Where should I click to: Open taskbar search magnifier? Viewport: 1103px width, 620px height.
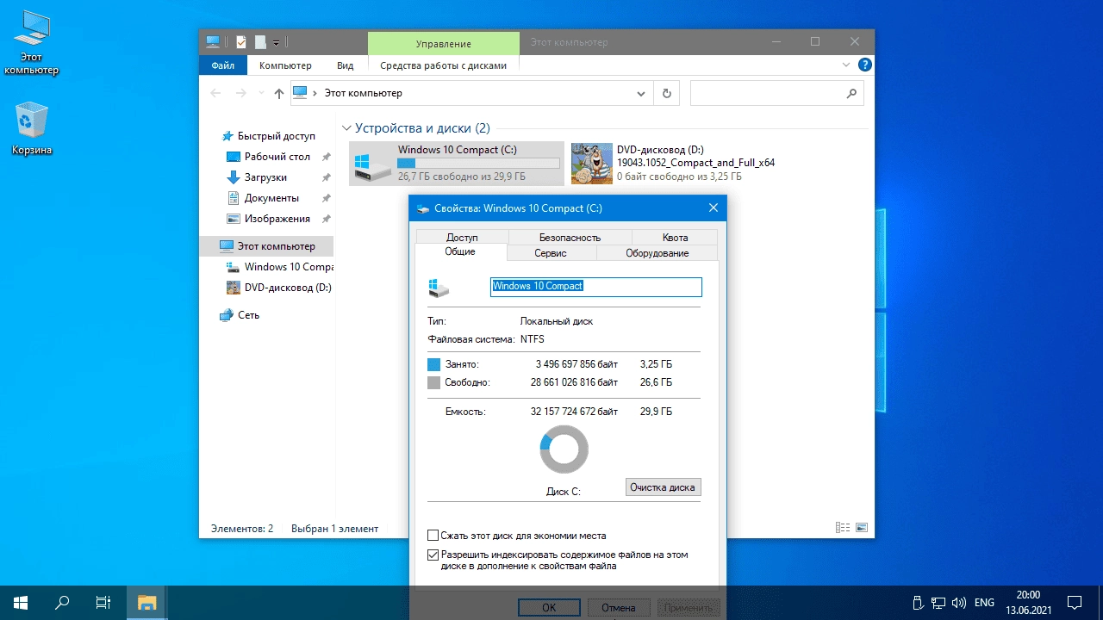tap(62, 603)
